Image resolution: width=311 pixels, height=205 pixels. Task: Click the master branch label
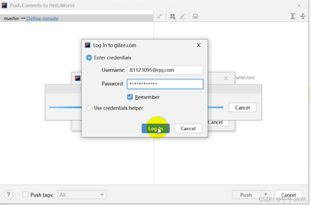pos(11,18)
